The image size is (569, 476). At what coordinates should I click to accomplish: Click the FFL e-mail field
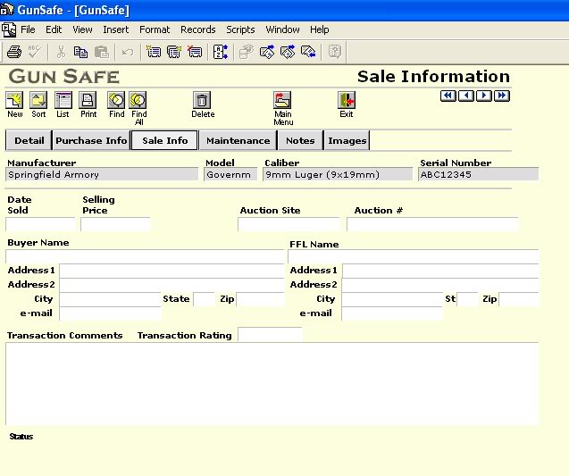point(392,313)
